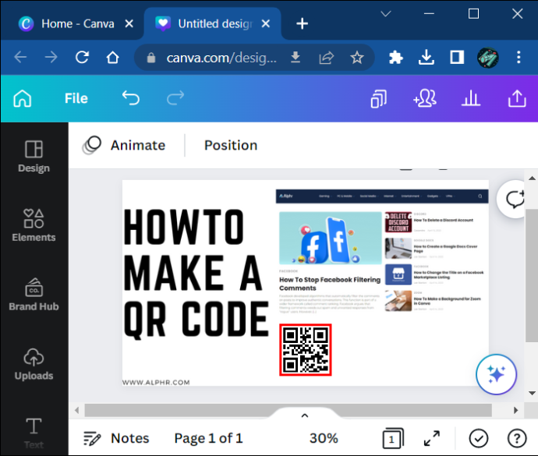Viewport: 538px width, 456px height.
Task: Open the Help question mark button
Action: click(x=517, y=438)
